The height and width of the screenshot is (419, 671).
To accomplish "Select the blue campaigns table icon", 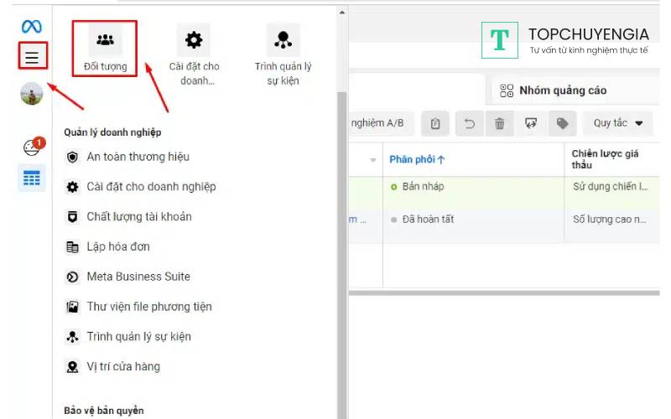I will click(x=32, y=178).
